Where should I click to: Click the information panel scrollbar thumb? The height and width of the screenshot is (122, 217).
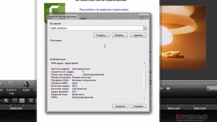click(144, 78)
